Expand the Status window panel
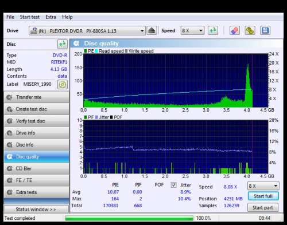 pos(36,210)
